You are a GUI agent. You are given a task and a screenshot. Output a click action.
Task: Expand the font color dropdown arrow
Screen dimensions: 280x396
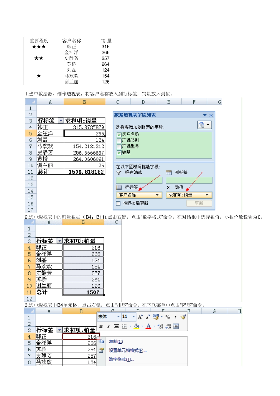point(154,326)
